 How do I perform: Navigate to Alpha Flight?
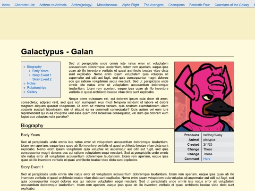131,5
